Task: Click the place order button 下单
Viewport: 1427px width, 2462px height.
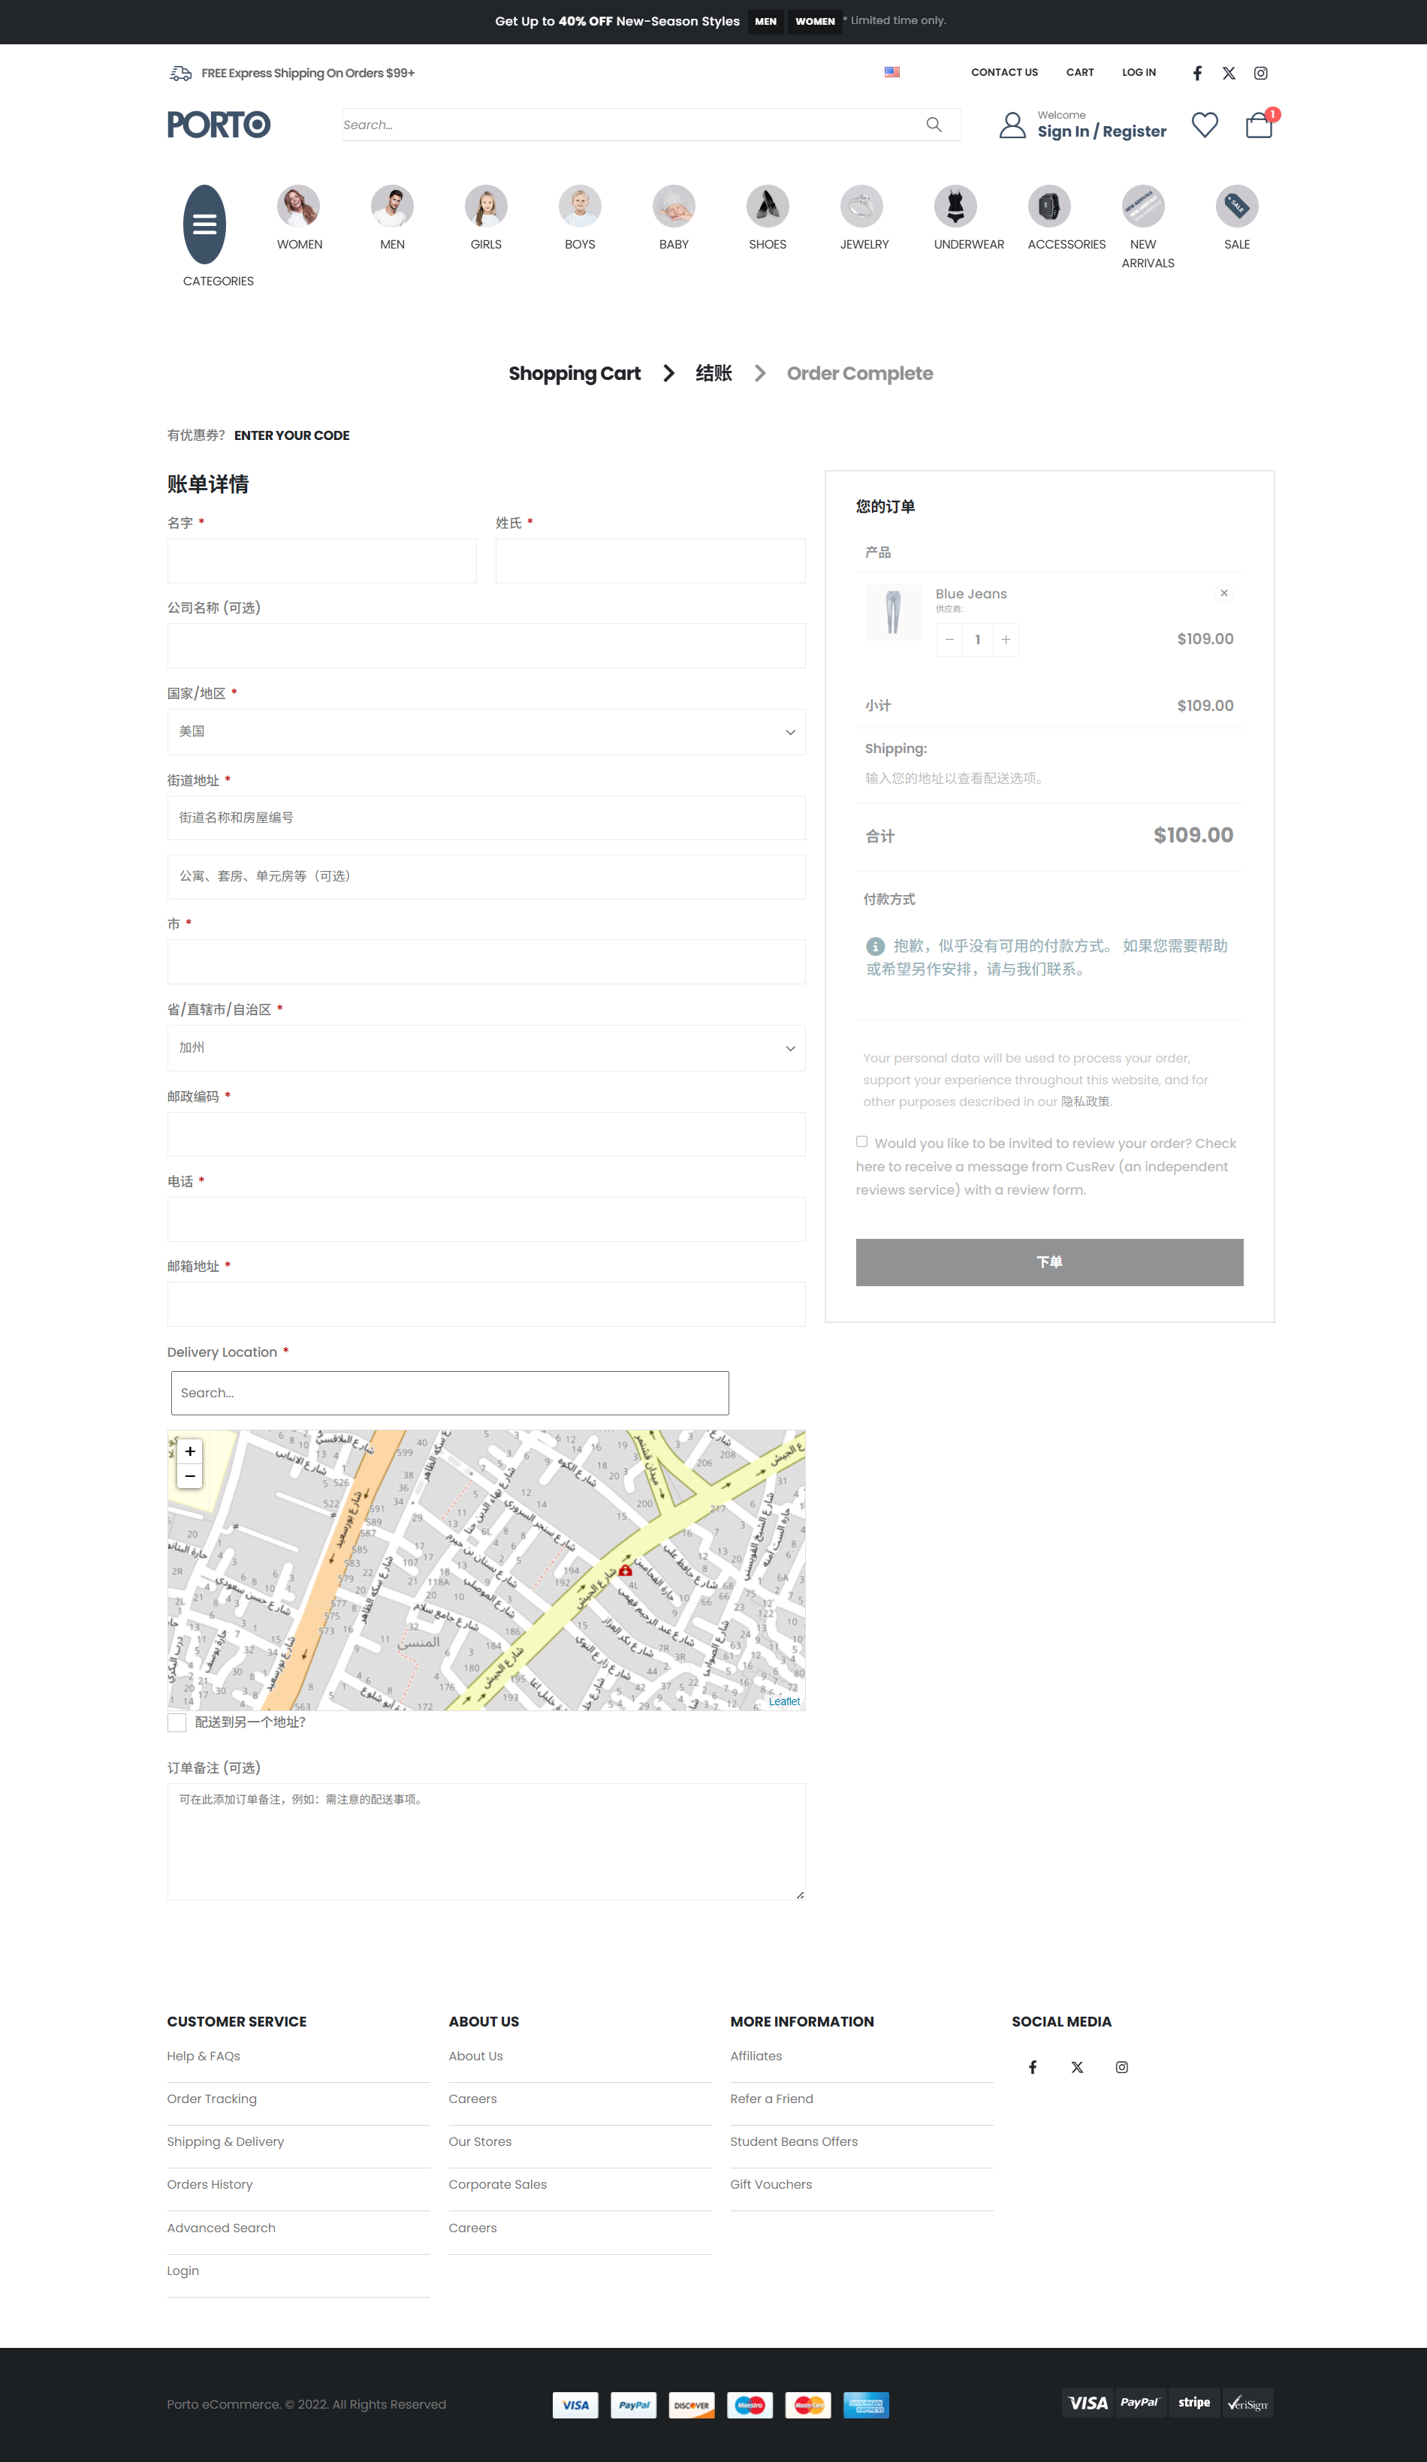Action: [1048, 1262]
